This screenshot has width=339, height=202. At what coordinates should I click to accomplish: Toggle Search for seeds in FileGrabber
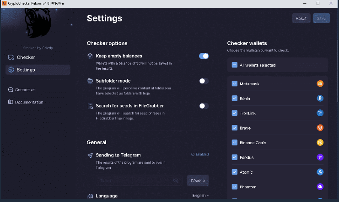204,106
